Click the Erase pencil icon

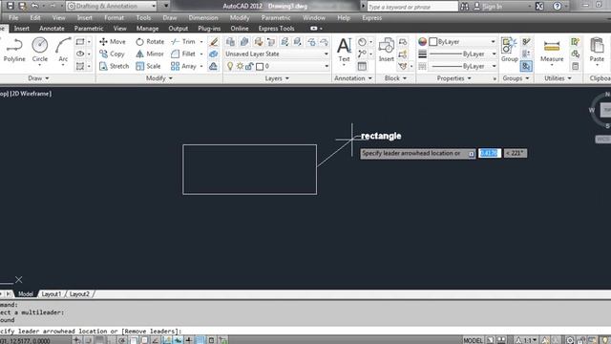214,42
